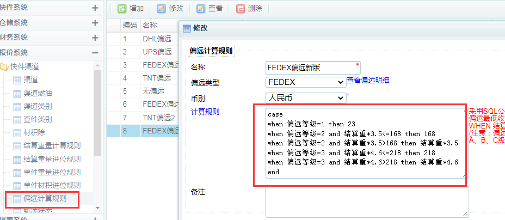This screenshot has height=220, width=505.
Task: Click the 快件系统 accordion header
Action: (x=52, y=8)
